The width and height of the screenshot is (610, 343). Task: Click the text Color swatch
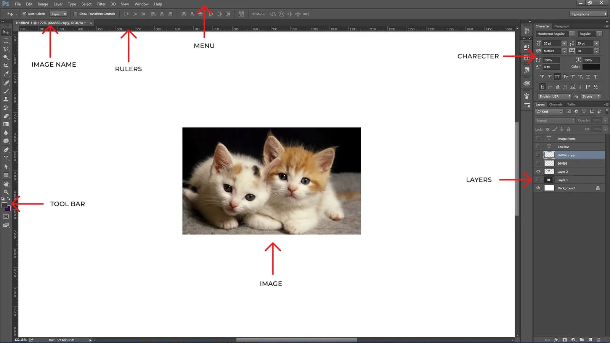click(591, 67)
